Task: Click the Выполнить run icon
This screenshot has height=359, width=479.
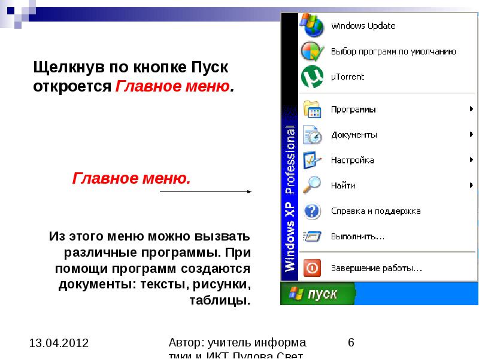Action: click(312, 236)
